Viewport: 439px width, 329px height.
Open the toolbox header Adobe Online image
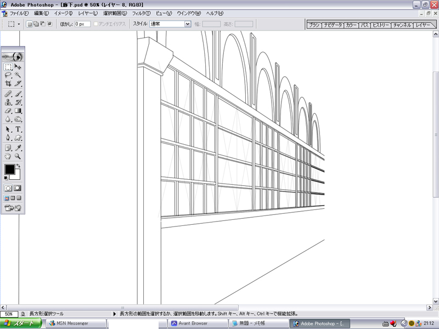click(x=13, y=57)
